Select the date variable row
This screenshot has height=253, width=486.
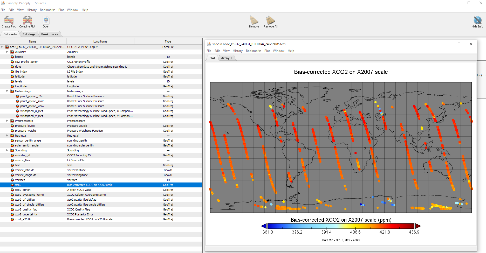pos(101,67)
